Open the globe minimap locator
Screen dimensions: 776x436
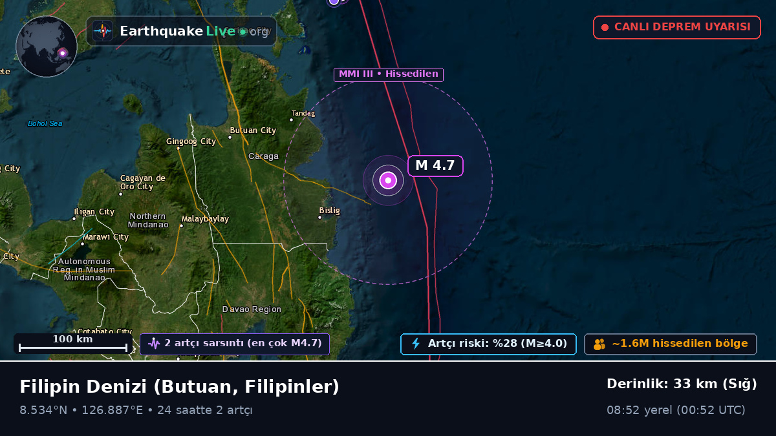tap(47, 47)
